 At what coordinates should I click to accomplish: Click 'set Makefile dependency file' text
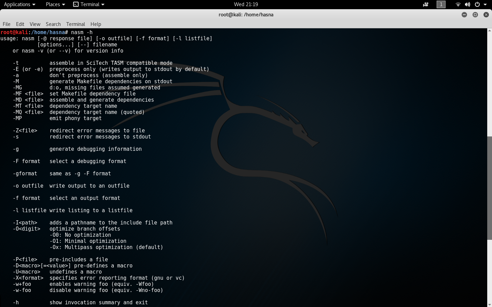(93, 94)
